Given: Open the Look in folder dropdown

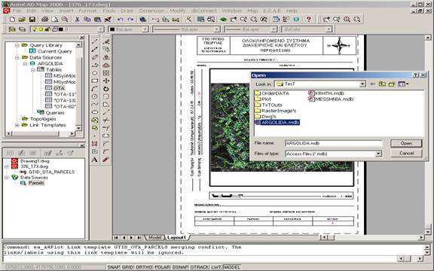Looking at the screenshot, I should [362, 84].
